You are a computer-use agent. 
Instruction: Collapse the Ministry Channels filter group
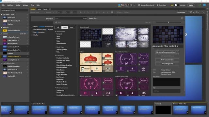[x=56, y=88]
